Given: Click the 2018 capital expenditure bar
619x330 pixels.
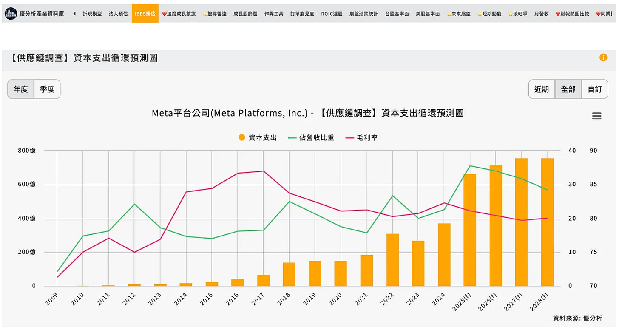Looking at the screenshot, I should pos(289,274).
